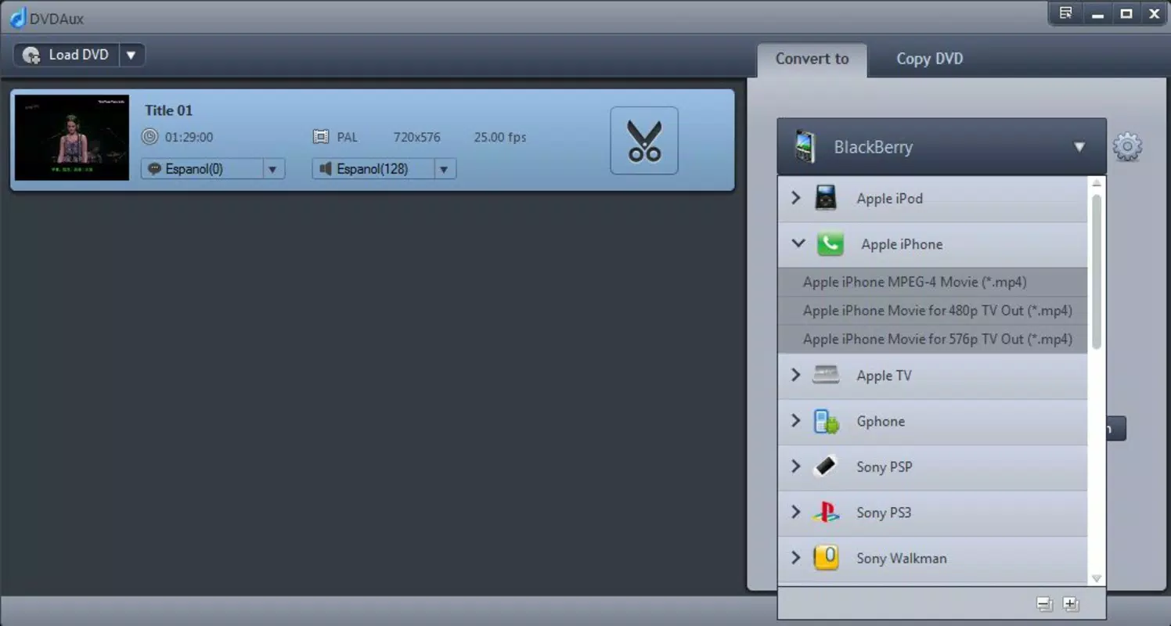Click the 720x576 resolution text
This screenshot has width=1171, height=626.
[416, 137]
